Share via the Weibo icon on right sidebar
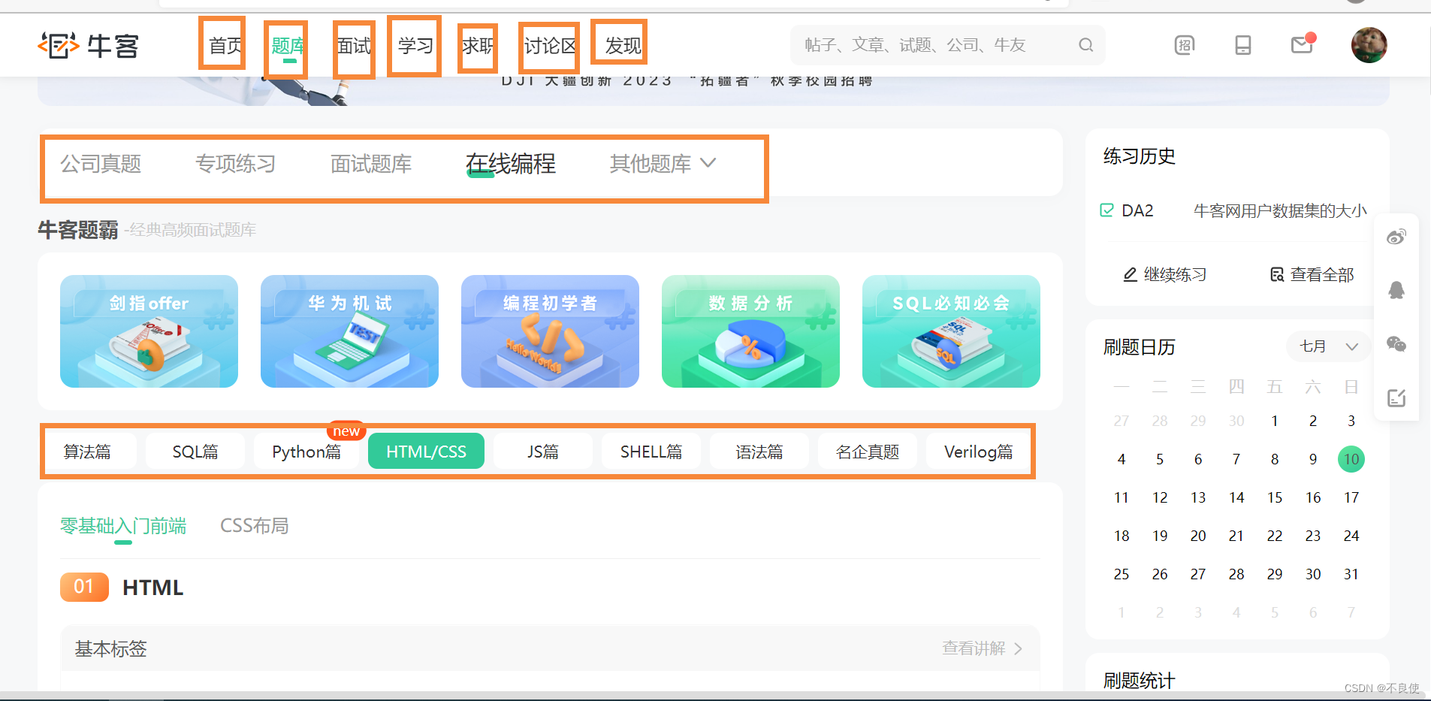The width and height of the screenshot is (1431, 701). [x=1396, y=236]
